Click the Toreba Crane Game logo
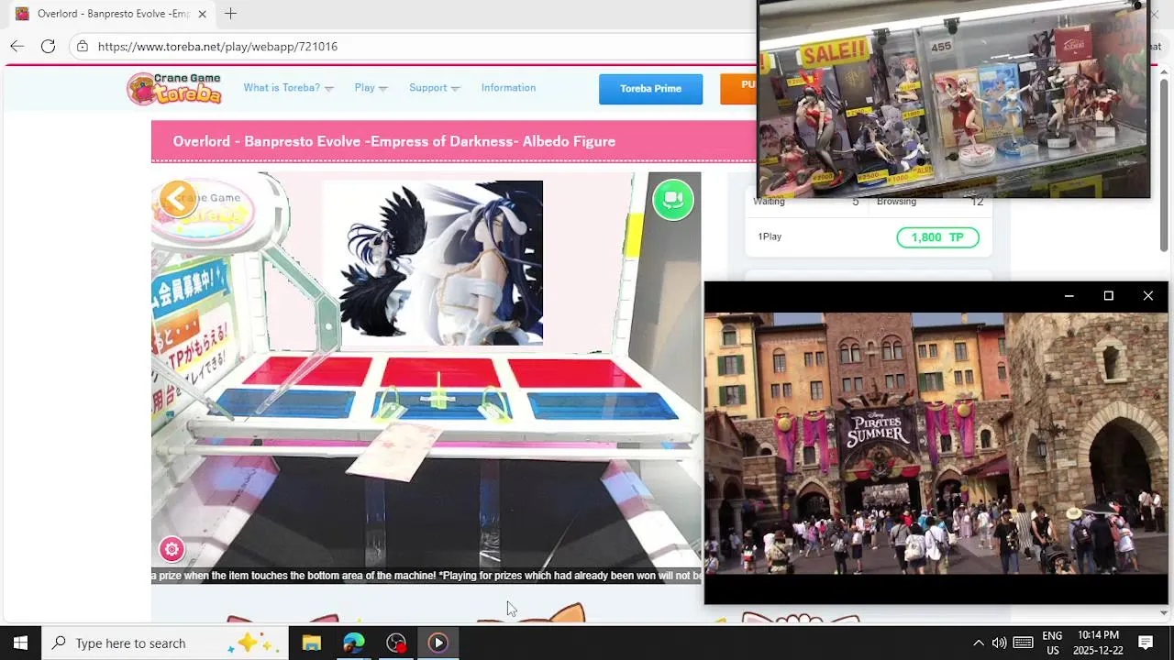Image resolution: width=1174 pixels, height=660 pixels. click(x=175, y=89)
